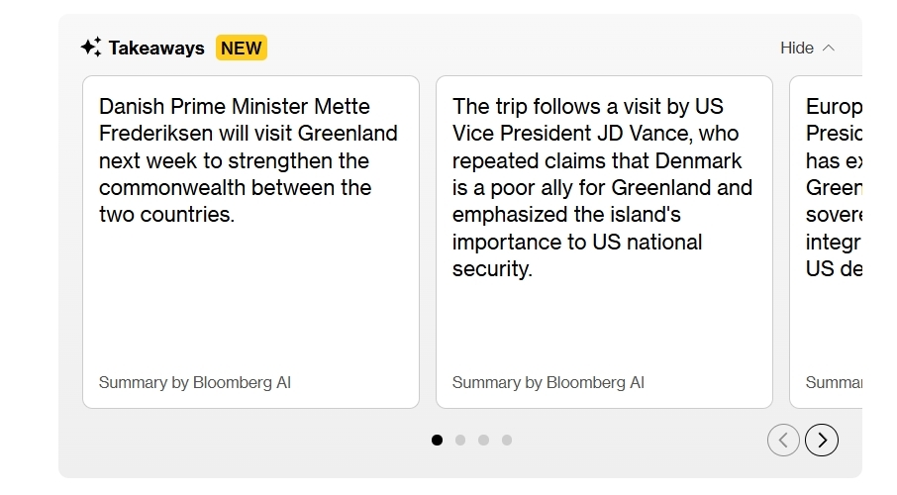Open the JD Vance takeaway text
The image size is (897, 495).
[x=602, y=187]
